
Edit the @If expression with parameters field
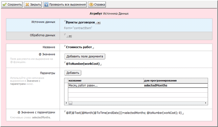click(124, 113)
